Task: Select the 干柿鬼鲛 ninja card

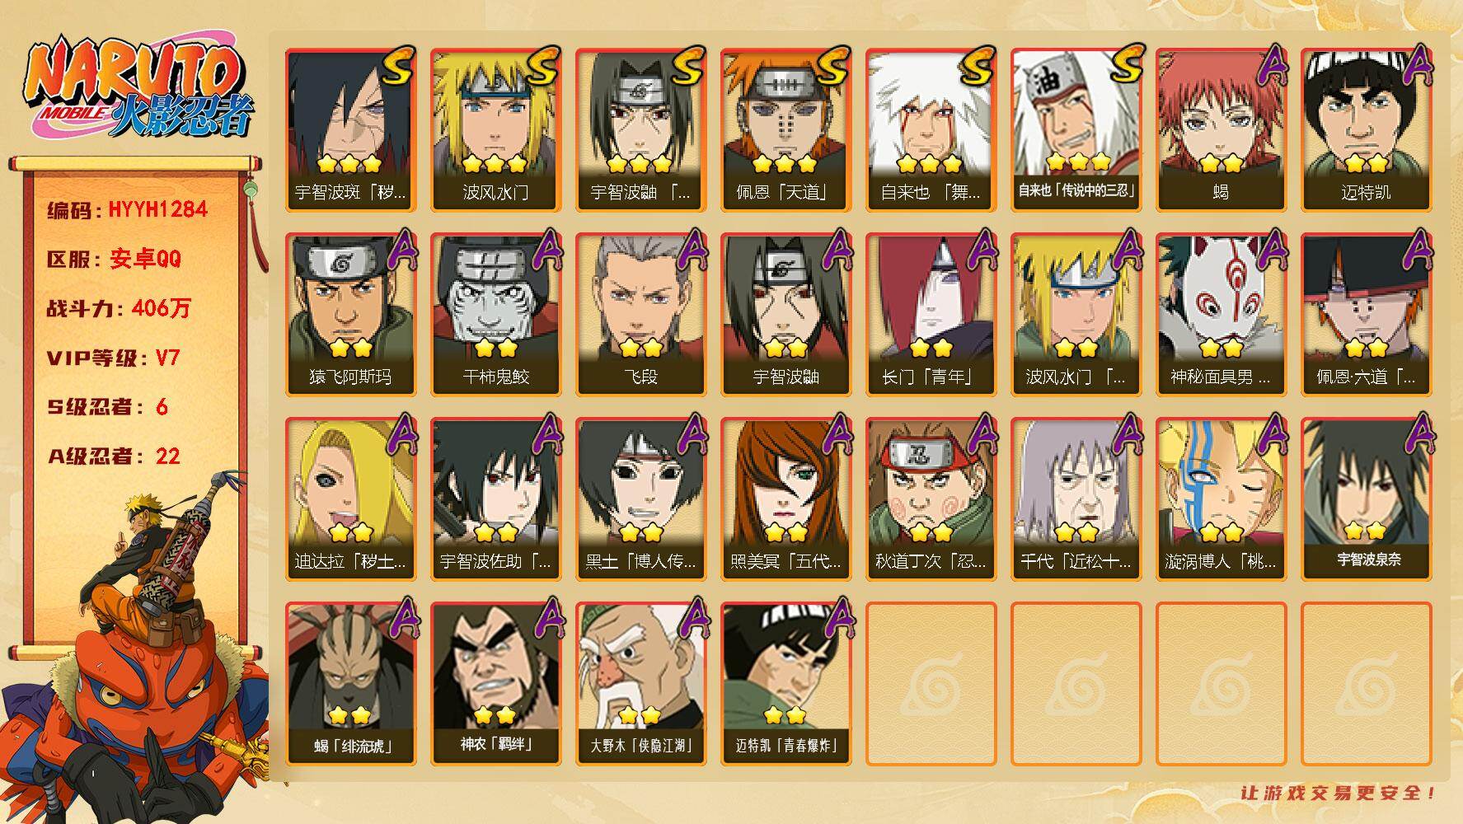Action: click(496, 315)
